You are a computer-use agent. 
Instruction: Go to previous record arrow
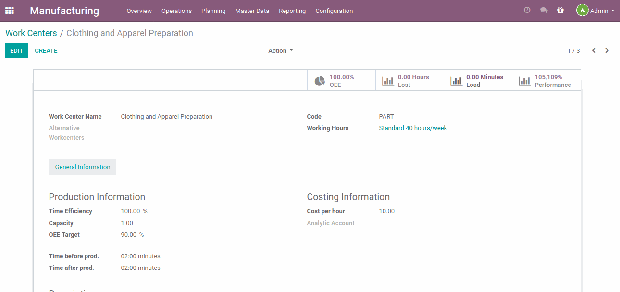(x=594, y=50)
